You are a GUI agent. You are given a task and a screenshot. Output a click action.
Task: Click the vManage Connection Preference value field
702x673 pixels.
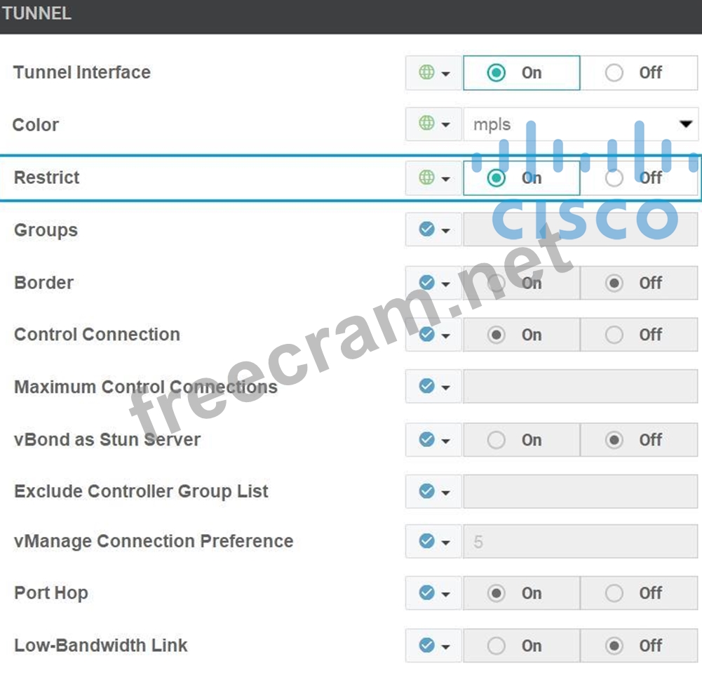point(580,542)
